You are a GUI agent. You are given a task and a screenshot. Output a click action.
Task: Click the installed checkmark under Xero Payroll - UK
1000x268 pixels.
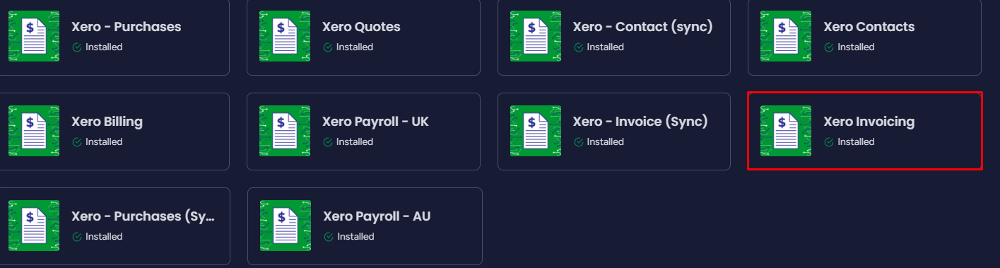tap(328, 142)
